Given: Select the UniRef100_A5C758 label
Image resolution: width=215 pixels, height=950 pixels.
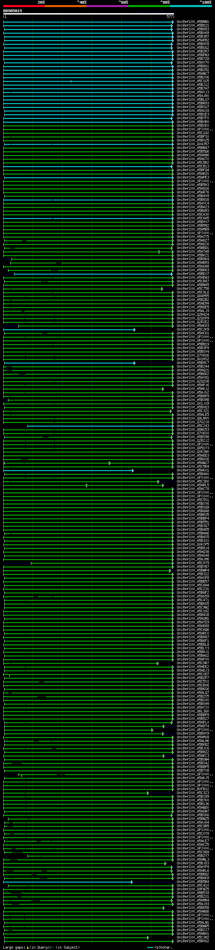Looking at the screenshot, I should tap(192, 288).
